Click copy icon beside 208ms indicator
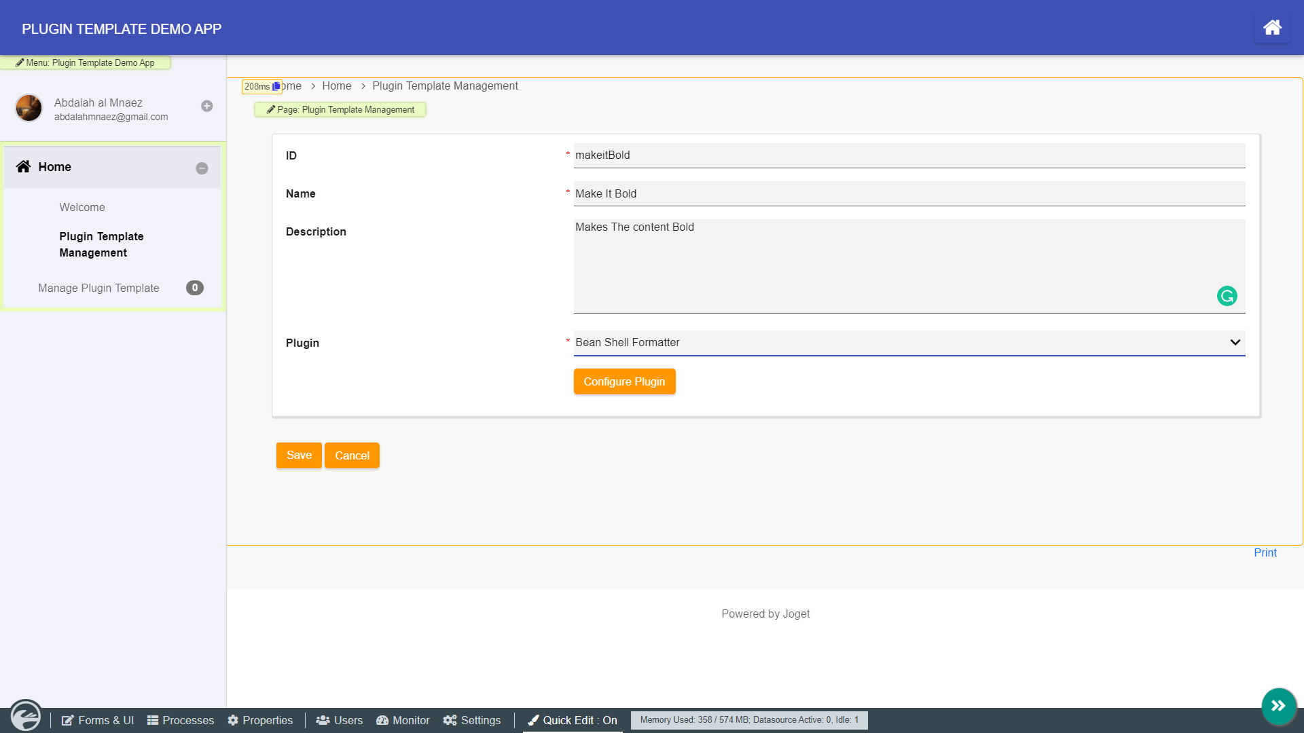The image size is (1304, 733). (x=276, y=87)
